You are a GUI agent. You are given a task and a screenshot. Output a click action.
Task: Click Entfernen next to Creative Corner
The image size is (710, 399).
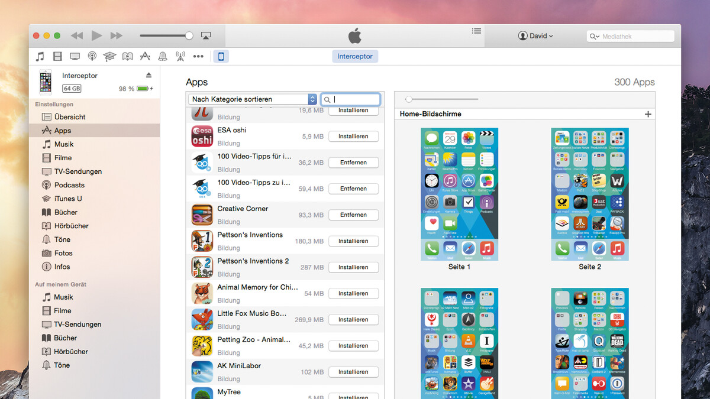click(x=353, y=215)
